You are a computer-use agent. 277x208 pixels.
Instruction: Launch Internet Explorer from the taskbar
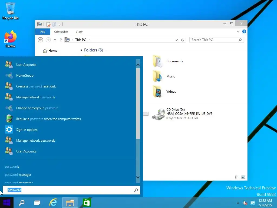[53, 203]
